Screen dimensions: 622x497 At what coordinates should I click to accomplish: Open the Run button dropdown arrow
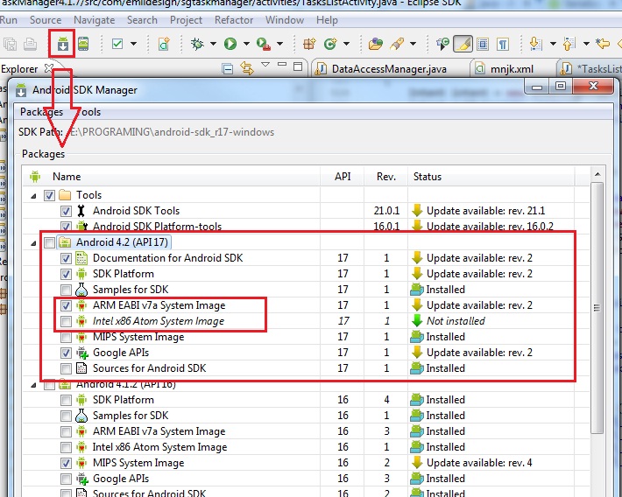click(246, 44)
